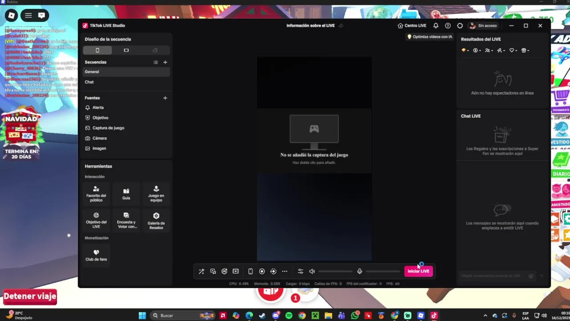Click Optimiza vídeos con IA tip
570x321 pixels.
[x=430, y=37]
